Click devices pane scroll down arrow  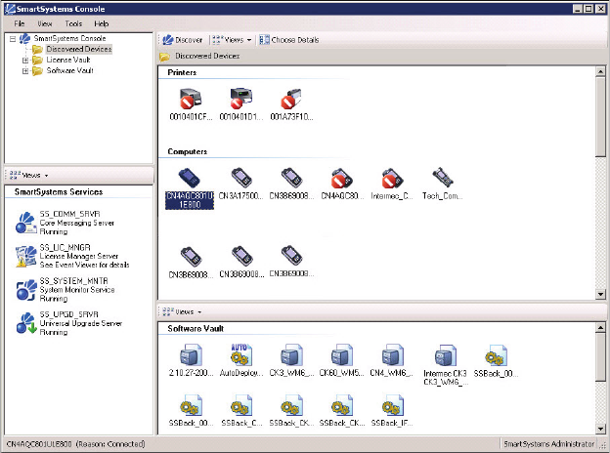coord(600,294)
